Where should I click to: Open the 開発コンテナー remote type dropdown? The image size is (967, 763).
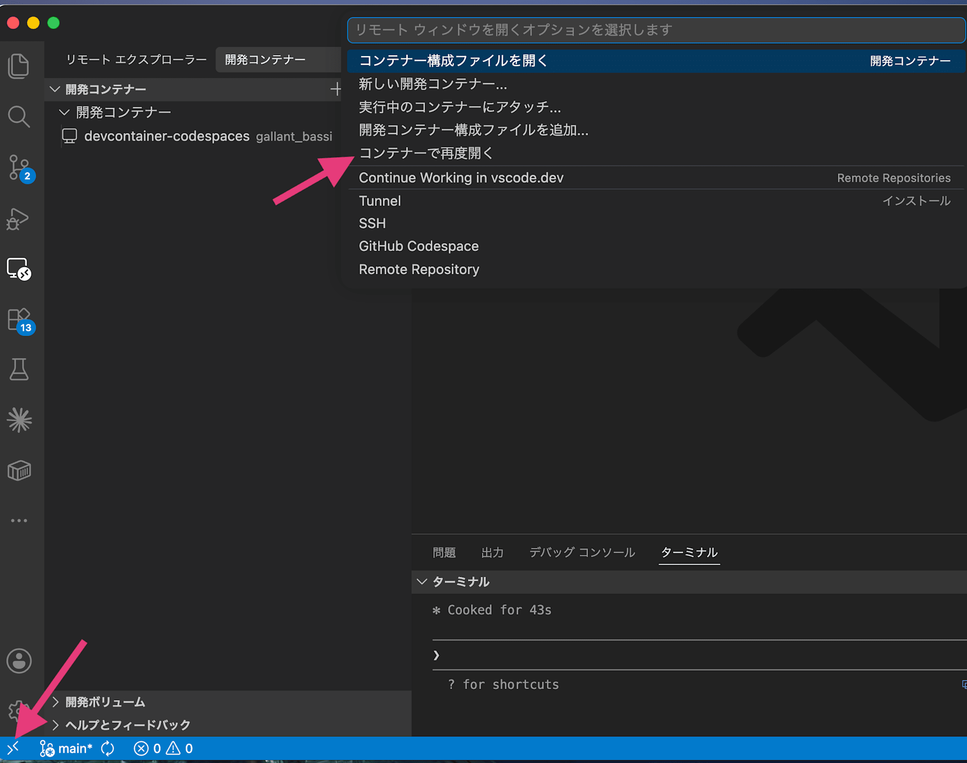click(x=278, y=59)
